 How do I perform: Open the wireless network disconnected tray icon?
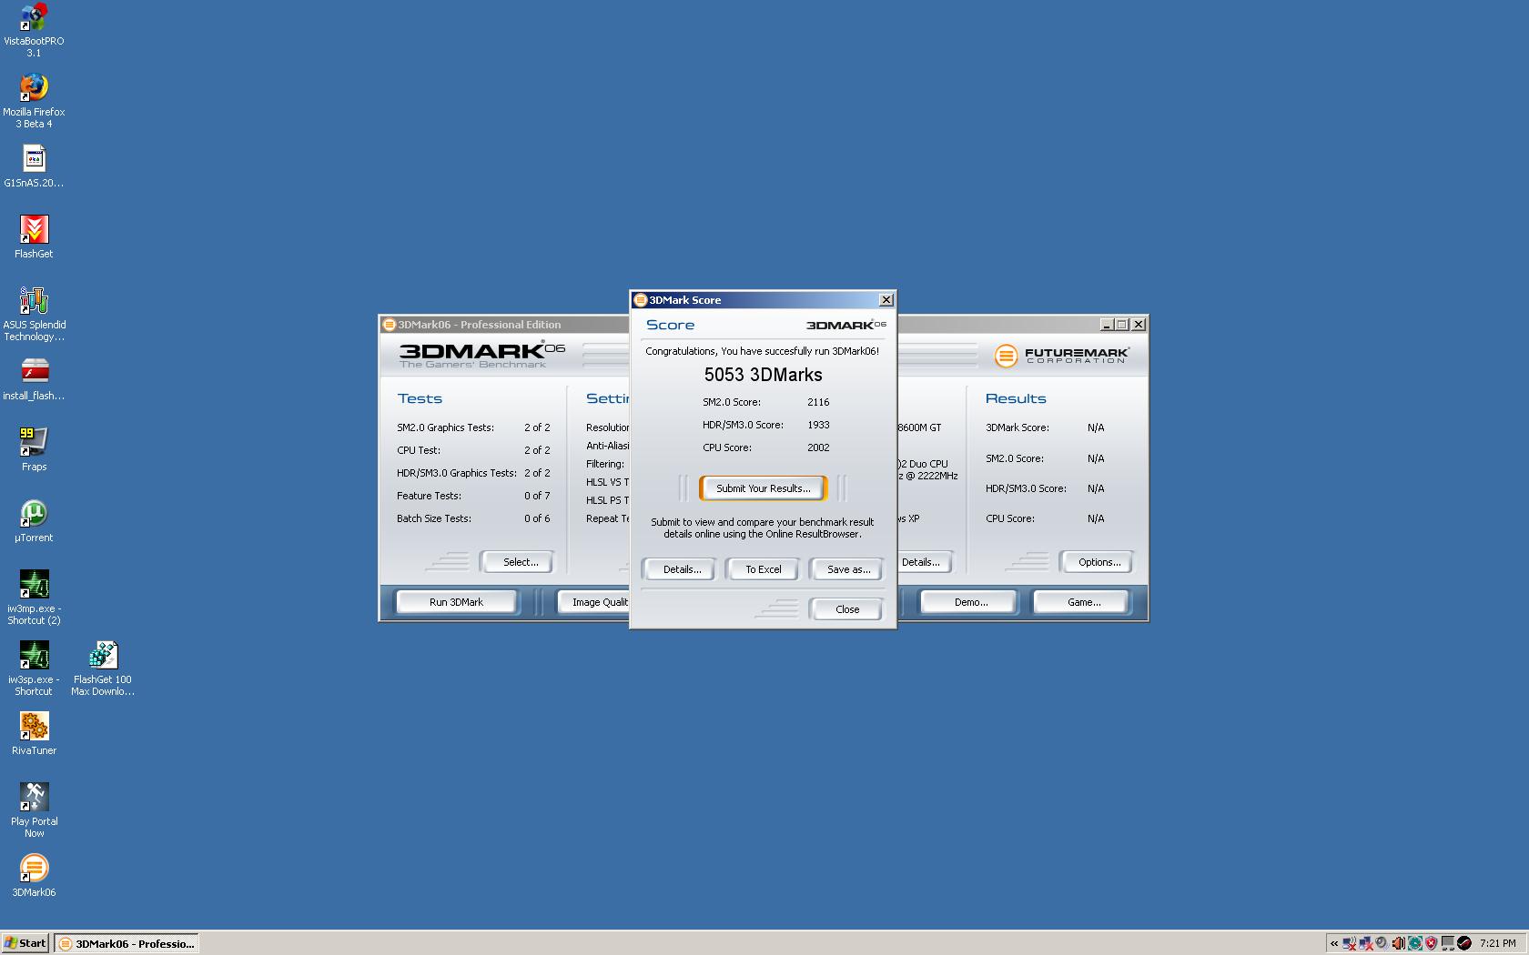point(1350,943)
